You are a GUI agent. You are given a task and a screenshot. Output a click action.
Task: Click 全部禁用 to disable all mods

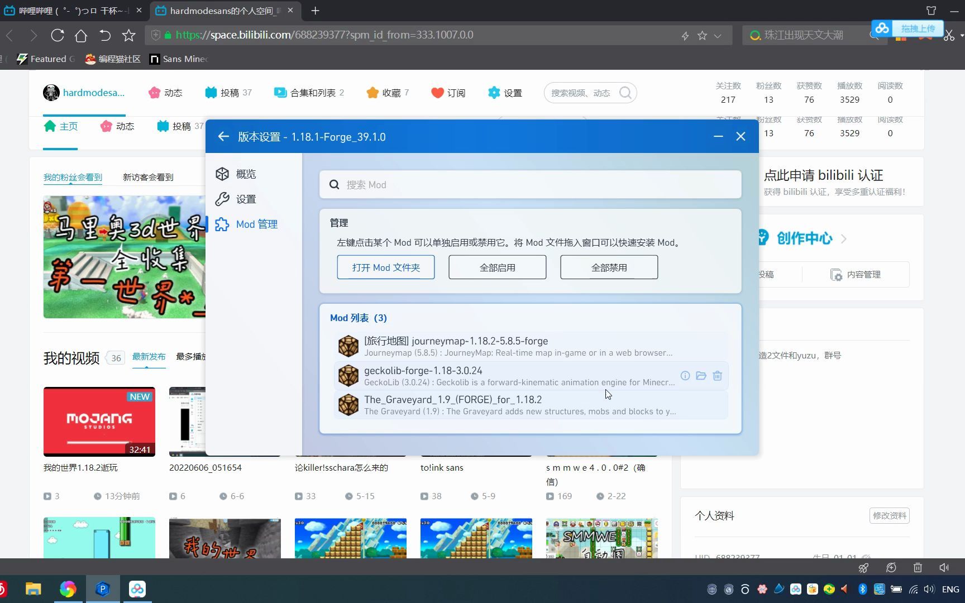(x=608, y=267)
